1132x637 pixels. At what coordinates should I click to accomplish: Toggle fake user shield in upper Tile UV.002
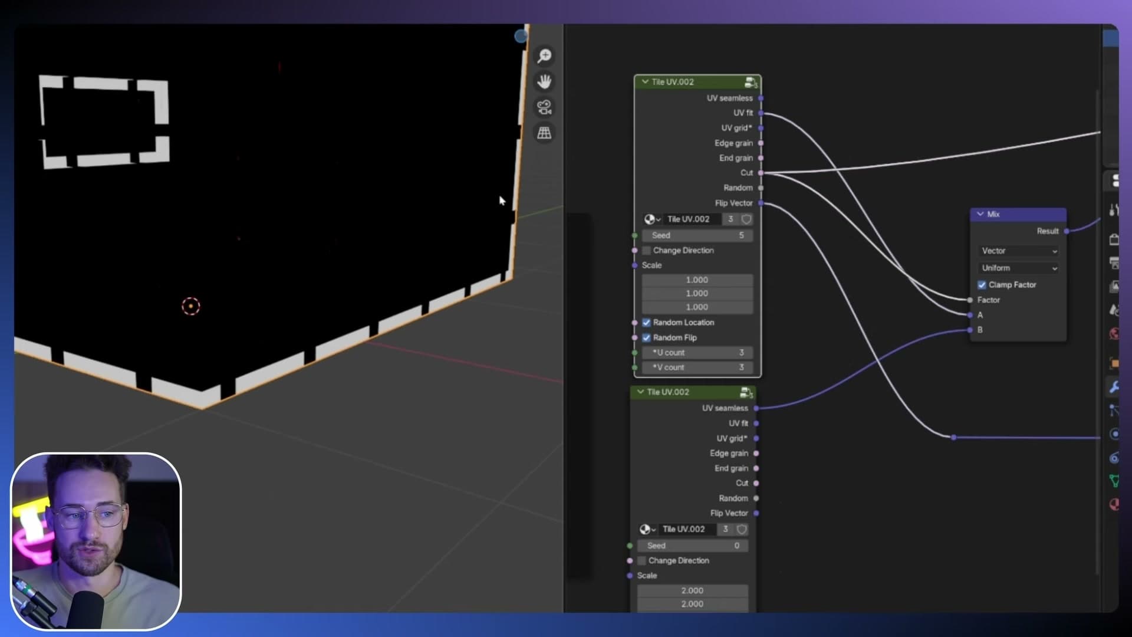pyautogui.click(x=746, y=219)
